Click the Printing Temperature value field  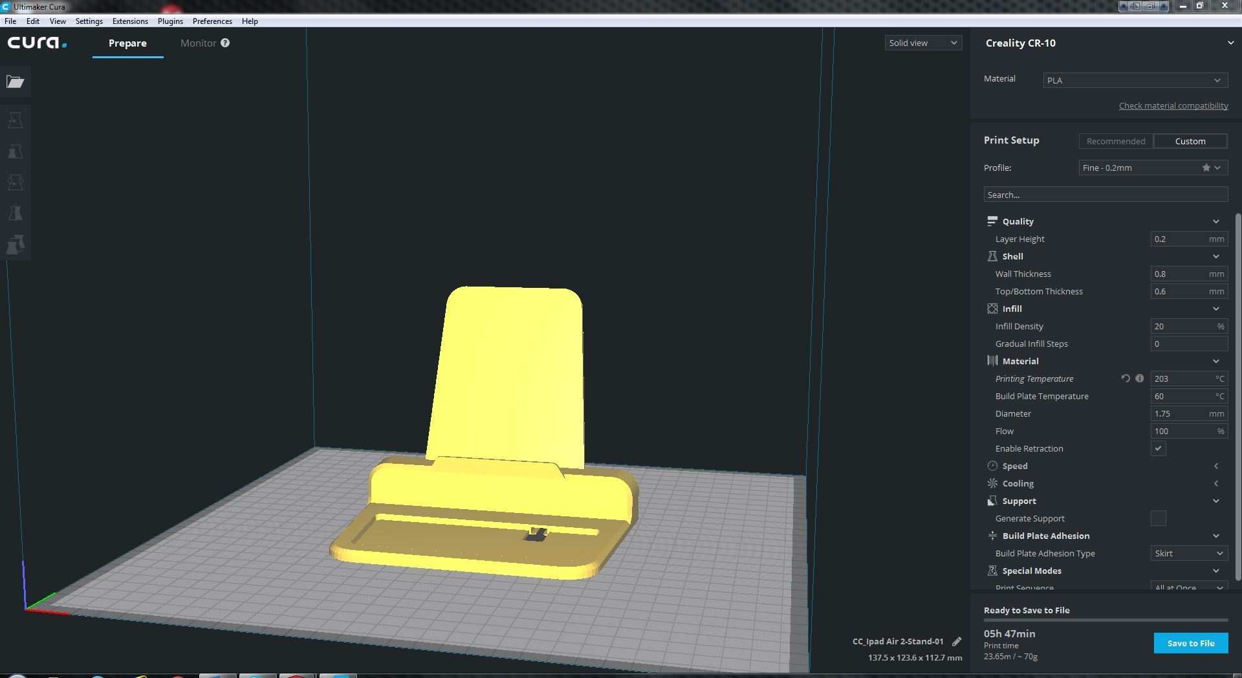pyautogui.click(x=1189, y=378)
